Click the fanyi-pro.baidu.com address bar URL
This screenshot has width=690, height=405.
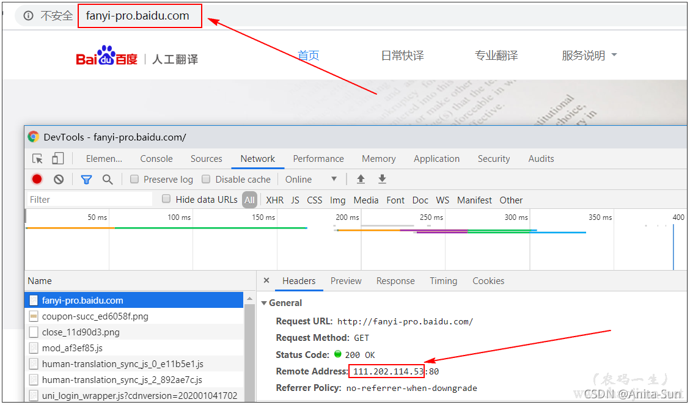tap(138, 16)
